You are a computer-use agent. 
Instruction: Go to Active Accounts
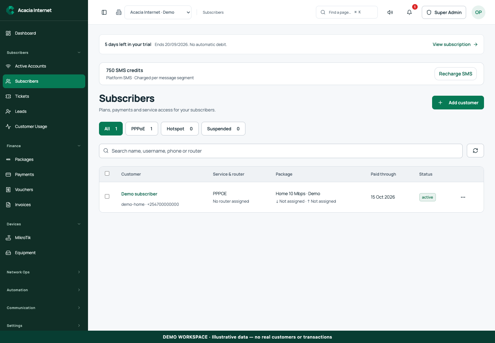(x=44, y=66)
